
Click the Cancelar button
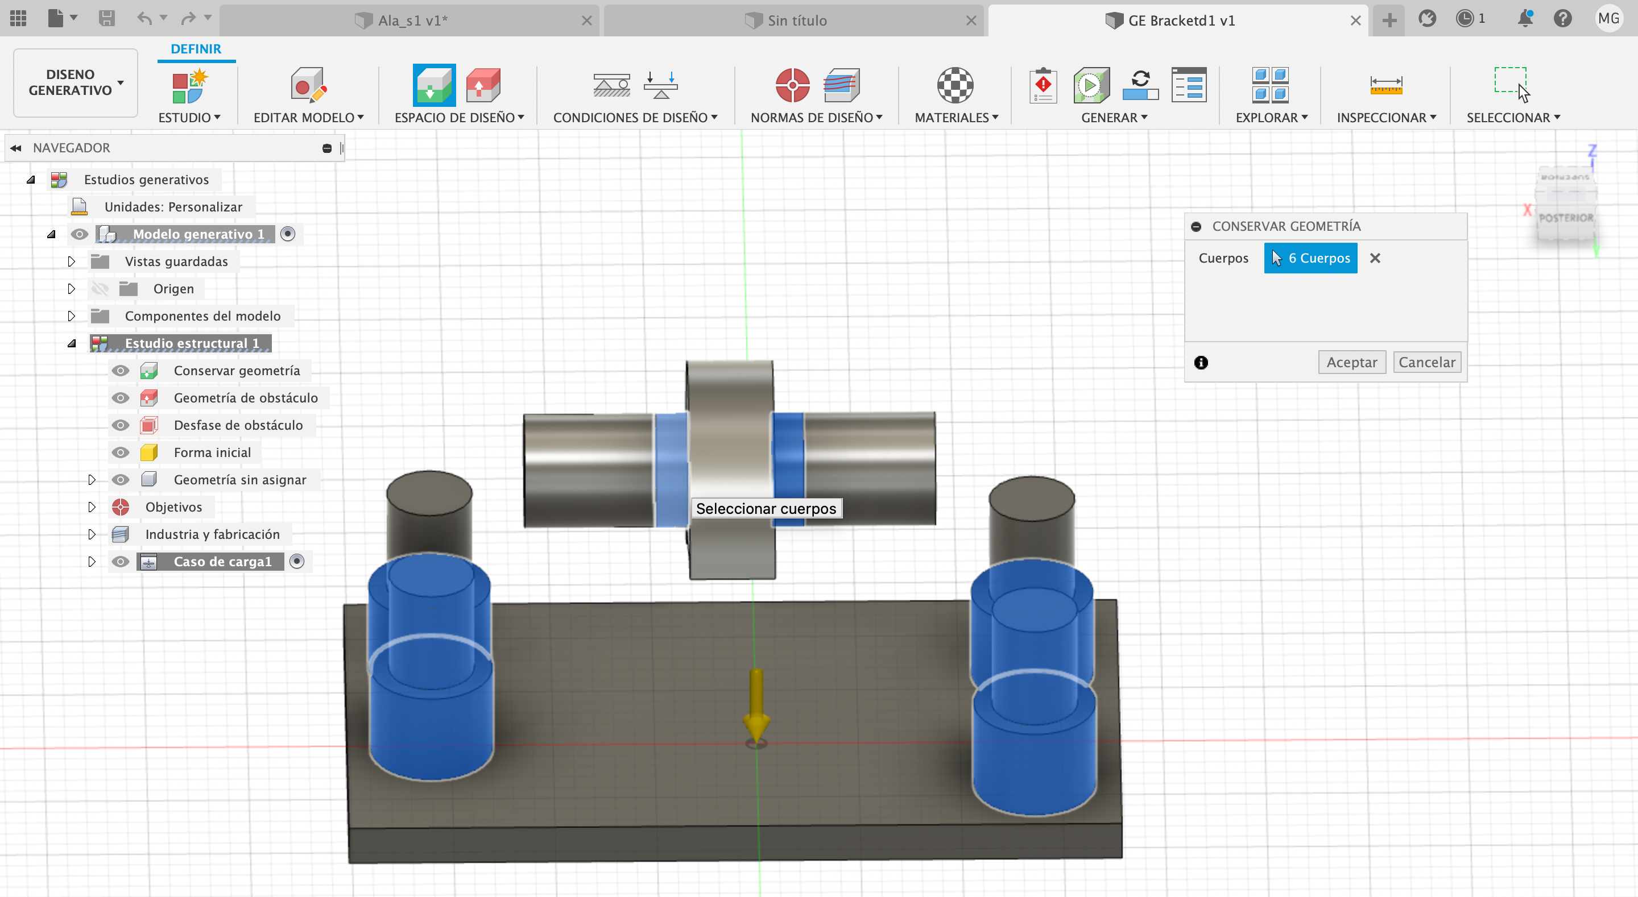(x=1427, y=362)
